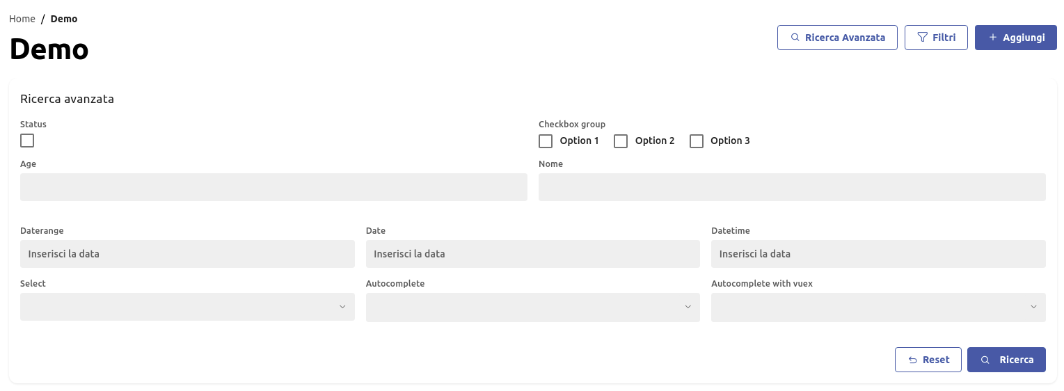Click the Aggiungi button

[1015, 38]
